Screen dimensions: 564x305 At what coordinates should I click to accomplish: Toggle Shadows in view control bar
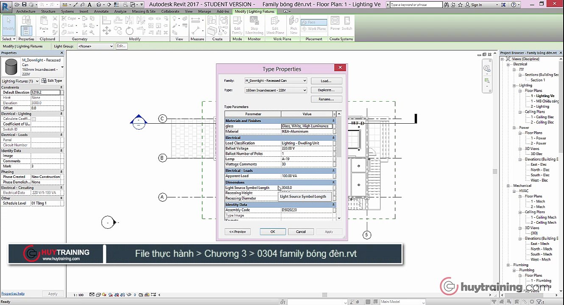point(110,295)
